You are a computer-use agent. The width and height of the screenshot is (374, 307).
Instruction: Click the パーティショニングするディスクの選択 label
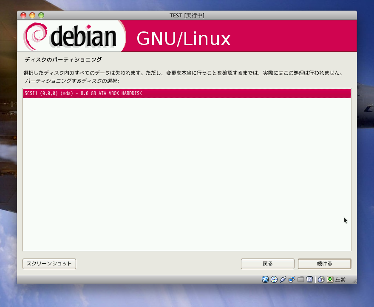tap(72, 81)
